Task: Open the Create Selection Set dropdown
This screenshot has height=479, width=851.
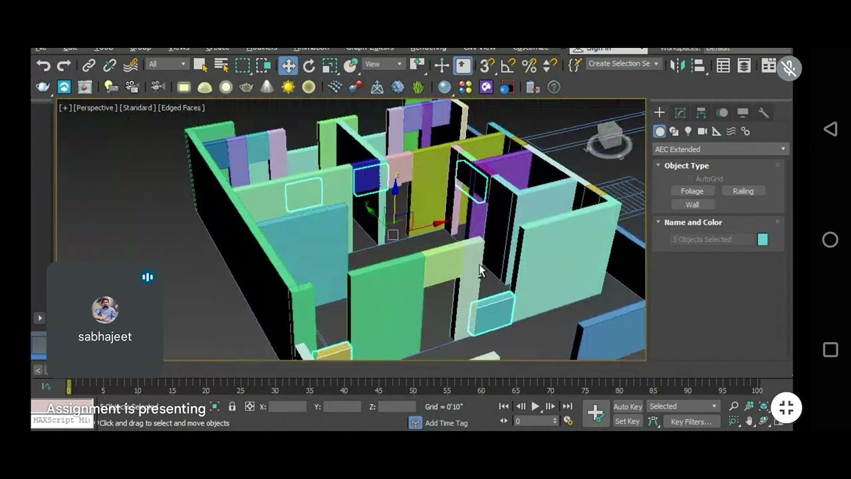Action: click(x=623, y=64)
